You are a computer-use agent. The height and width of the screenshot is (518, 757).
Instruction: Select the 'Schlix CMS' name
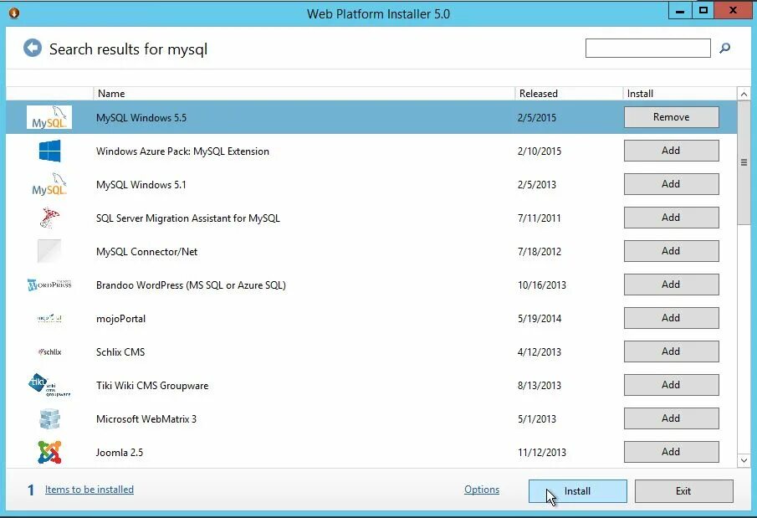120,351
